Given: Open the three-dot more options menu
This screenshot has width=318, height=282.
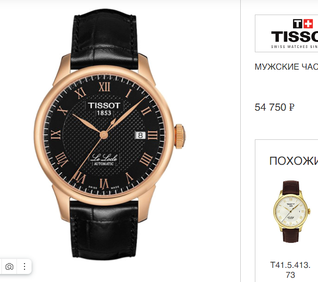Looking at the screenshot, I should (24, 266).
